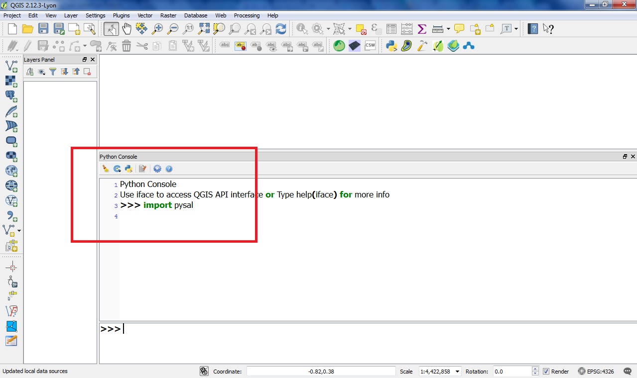Open Python Console from the plugins toolbar

point(391,46)
